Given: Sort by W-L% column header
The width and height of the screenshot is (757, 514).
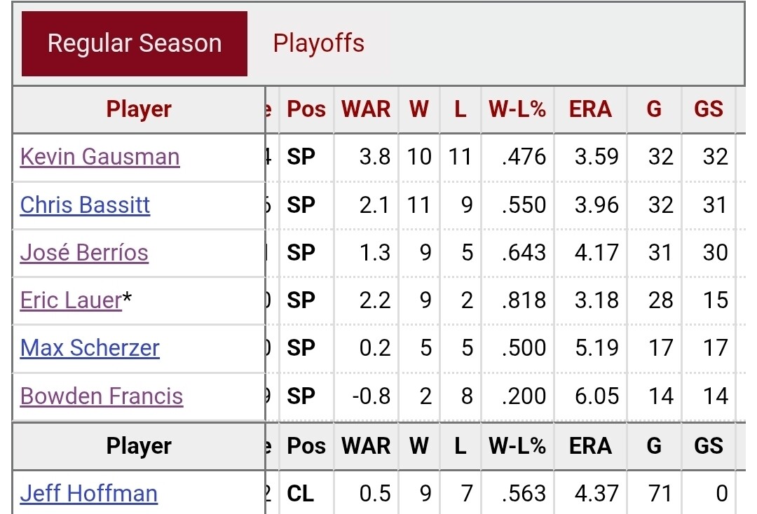Looking at the screenshot, I should (x=517, y=109).
